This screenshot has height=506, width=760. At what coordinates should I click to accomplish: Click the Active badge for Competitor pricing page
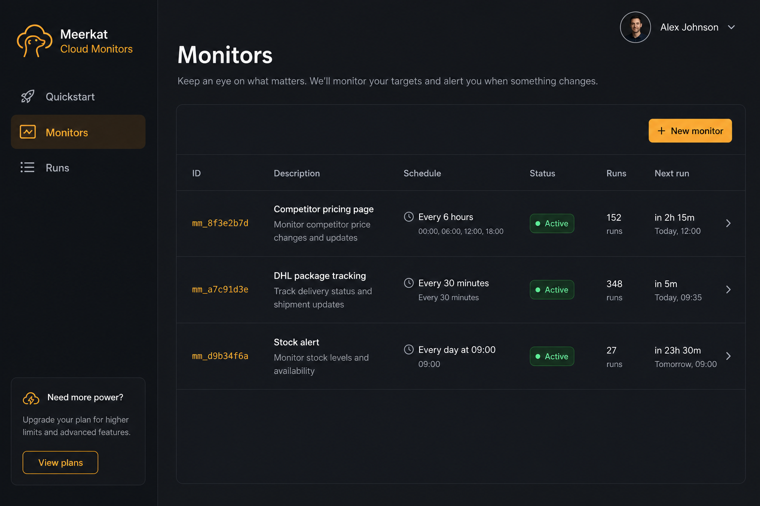[x=552, y=223]
